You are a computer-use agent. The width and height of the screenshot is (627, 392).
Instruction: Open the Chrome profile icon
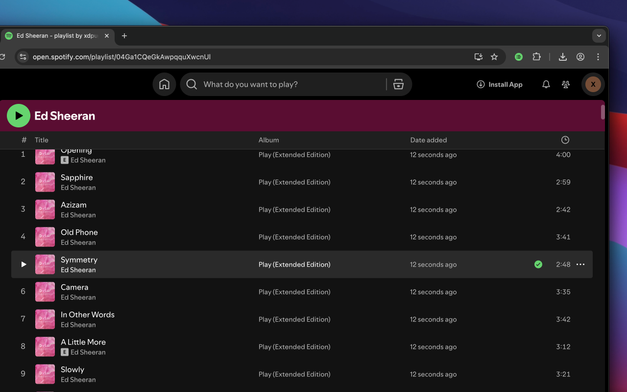coord(580,57)
